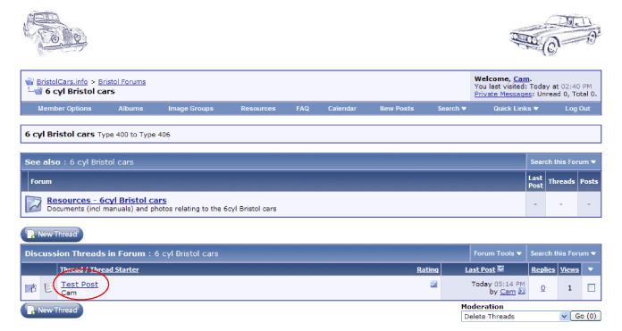
Task: Expand the Quick Links menu
Action: pyautogui.click(x=516, y=109)
